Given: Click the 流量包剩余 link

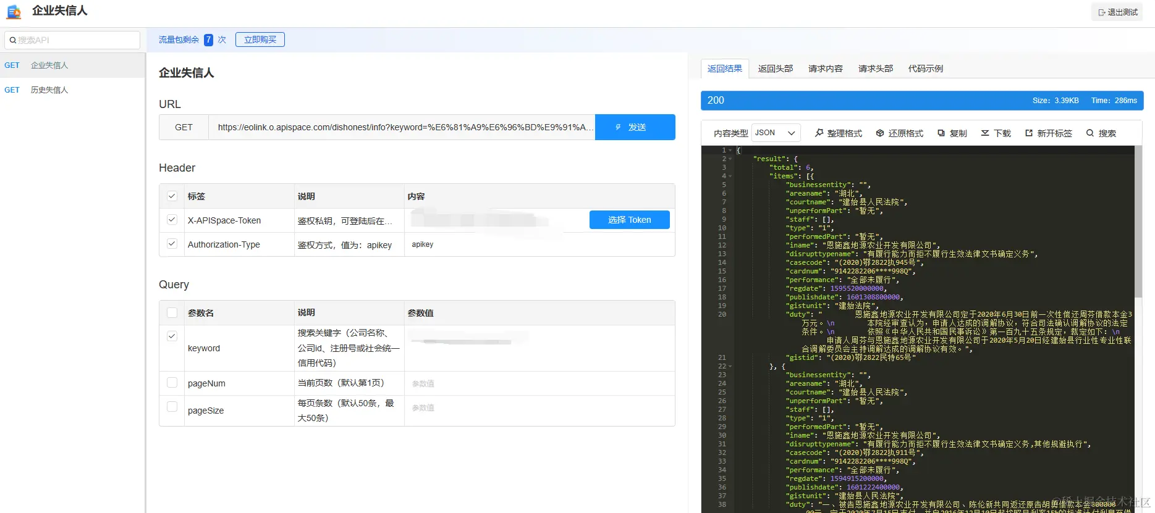Looking at the screenshot, I should pos(179,40).
